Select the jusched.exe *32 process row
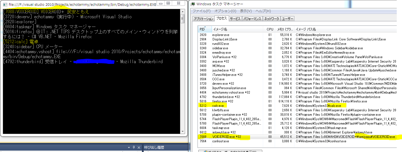 tap(300, 70)
